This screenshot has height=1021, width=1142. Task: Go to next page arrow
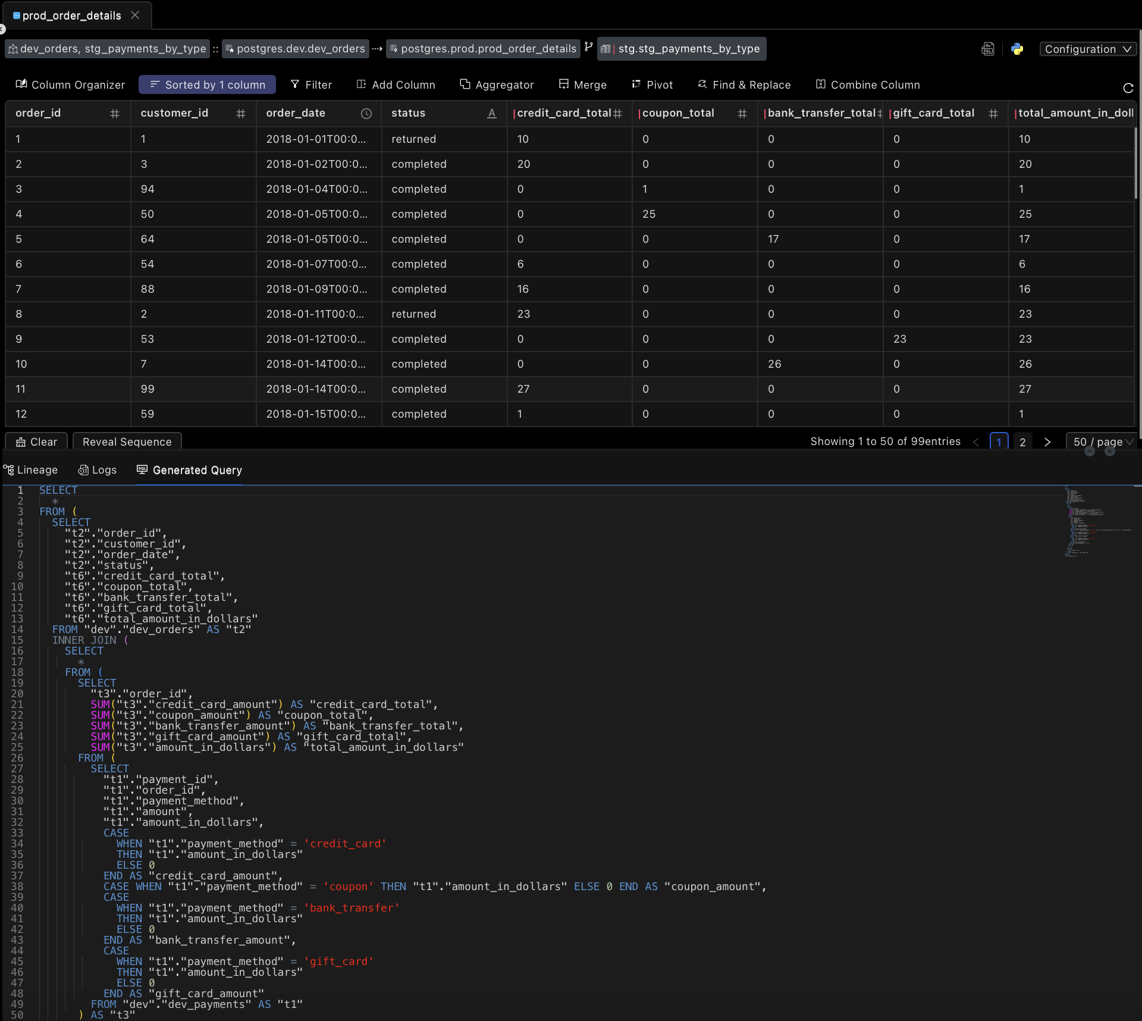(x=1047, y=442)
